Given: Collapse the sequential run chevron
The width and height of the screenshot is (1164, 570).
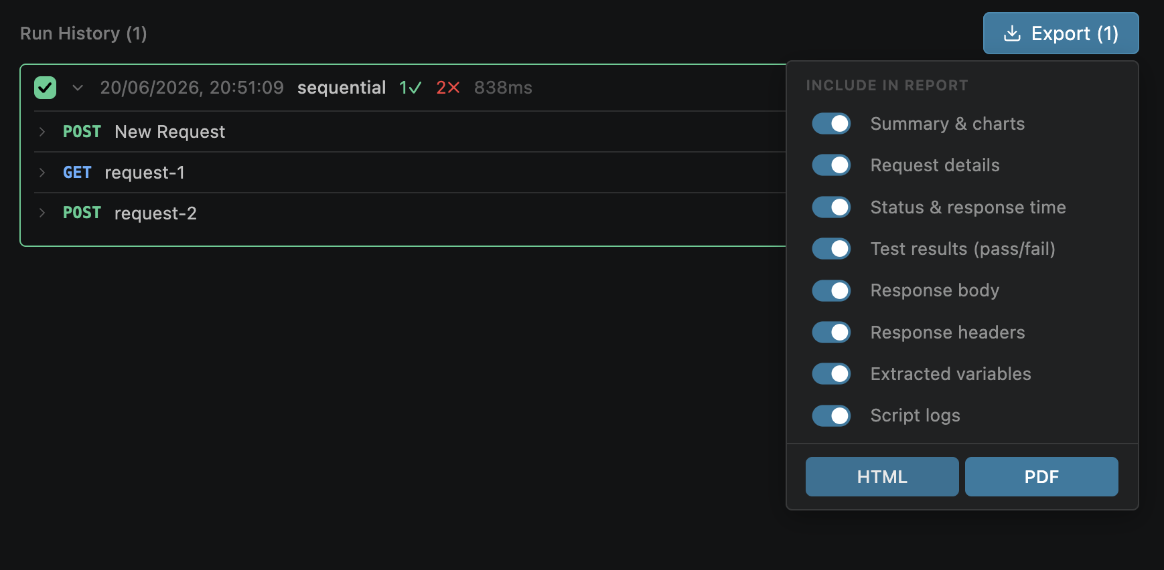Looking at the screenshot, I should pos(78,88).
